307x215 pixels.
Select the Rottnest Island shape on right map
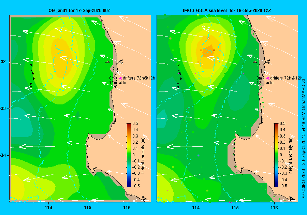pos(254,62)
